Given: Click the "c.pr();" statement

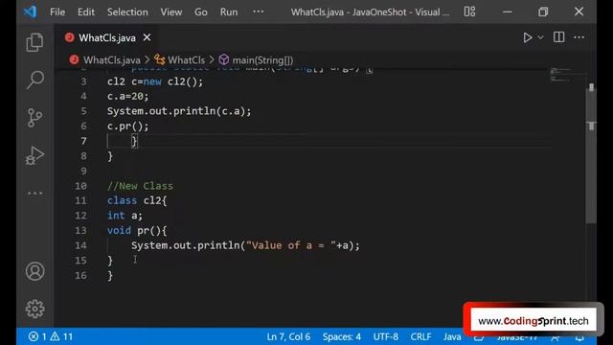Looking at the screenshot, I should [127, 126].
